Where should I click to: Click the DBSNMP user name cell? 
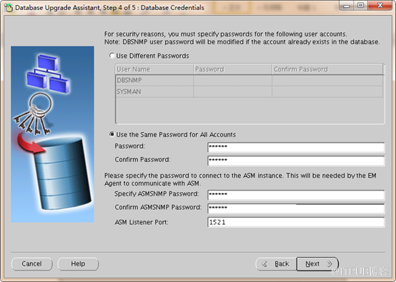tap(154, 81)
